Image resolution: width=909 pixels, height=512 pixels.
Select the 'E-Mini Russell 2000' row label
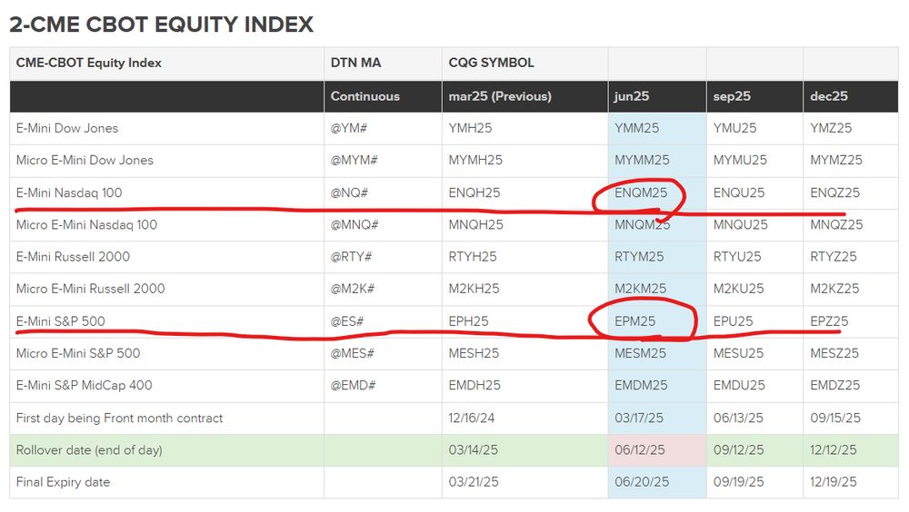pos(73,257)
